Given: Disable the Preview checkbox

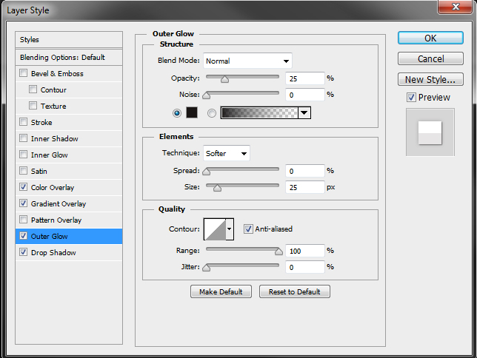Looking at the screenshot, I should (411, 97).
